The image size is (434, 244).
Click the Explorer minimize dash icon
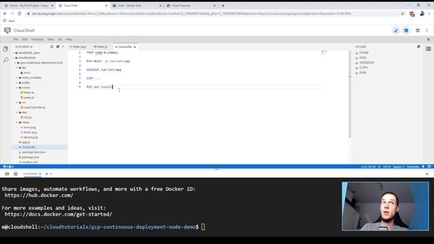pyautogui.click(x=63, y=47)
